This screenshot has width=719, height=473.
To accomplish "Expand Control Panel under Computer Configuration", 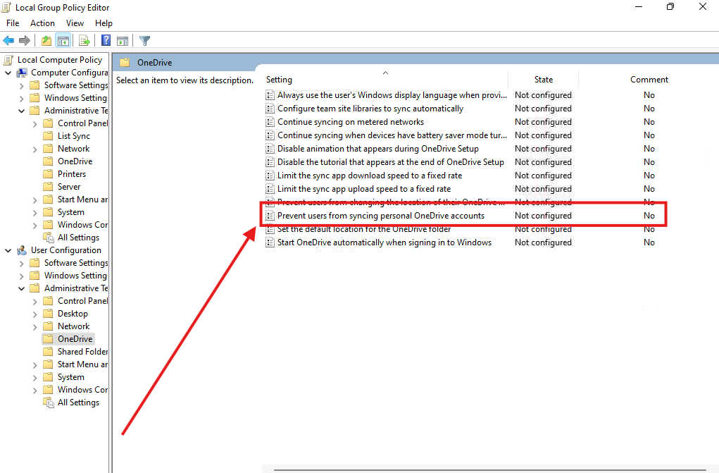I will point(35,123).
